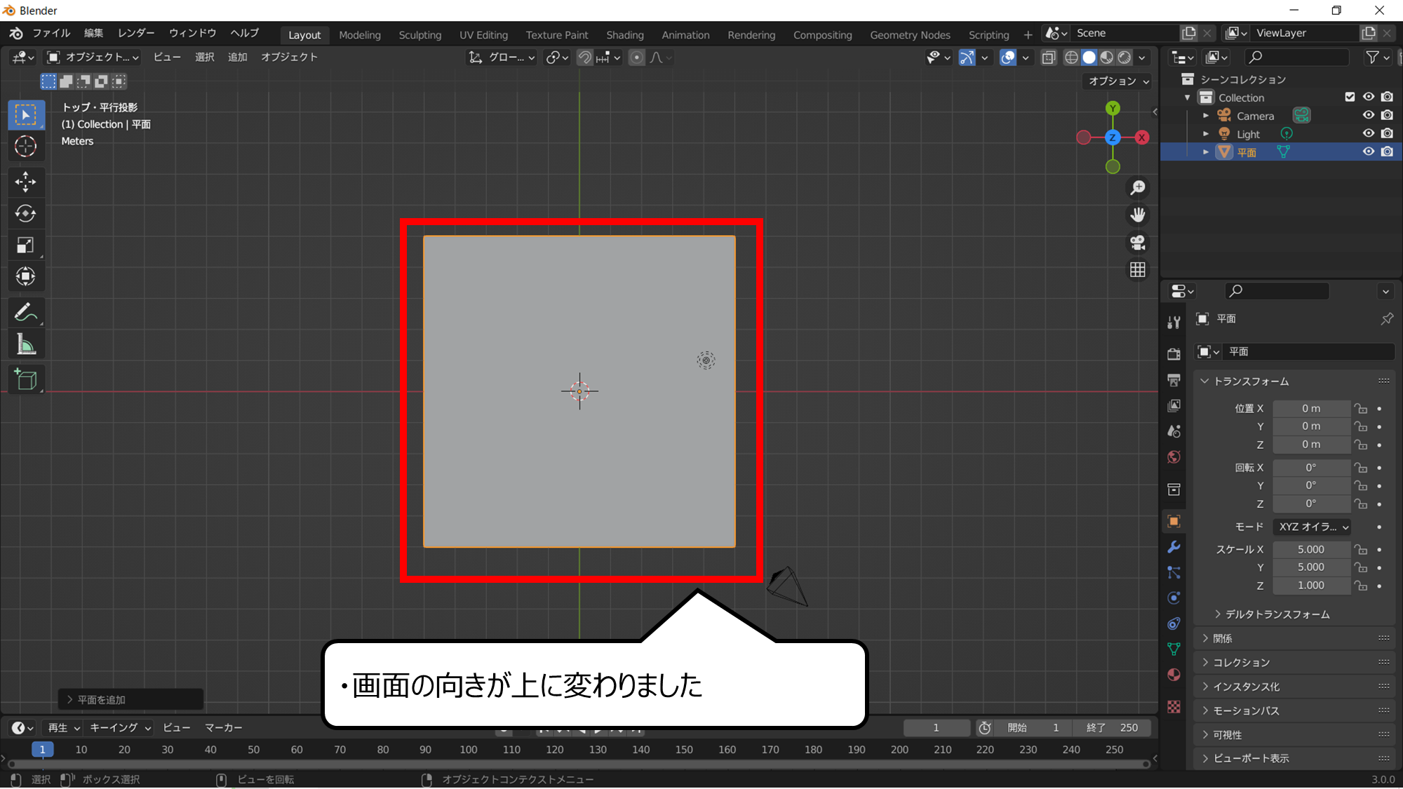Hide the Light object in viewport
The height and width of the screenshot is (789, 1403).
[x=1369, y=133]
